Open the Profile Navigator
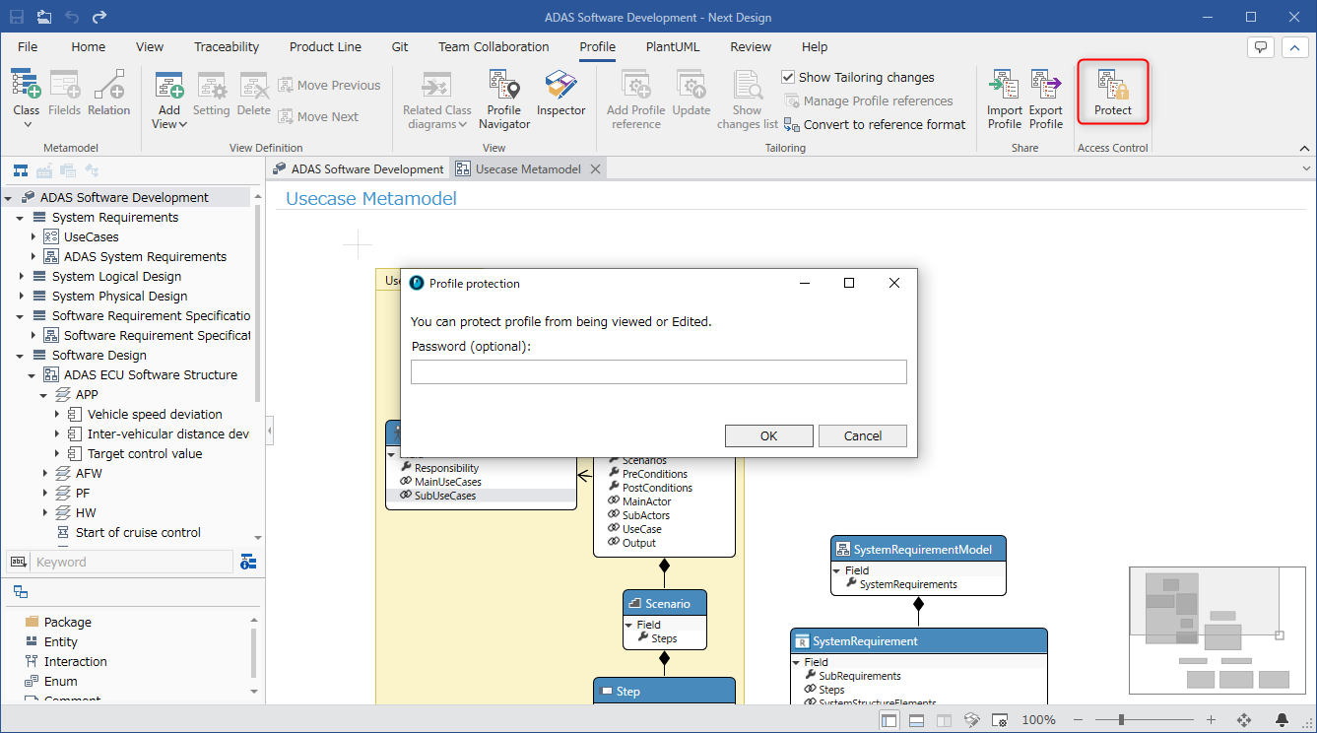This screenshot has height=733, width=1317. (x=504, y=99)
